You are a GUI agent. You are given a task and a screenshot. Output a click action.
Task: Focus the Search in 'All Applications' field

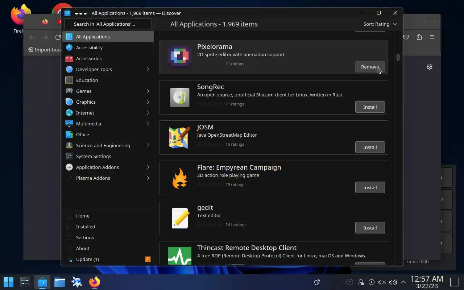pyautogui.click(x=108, y=24)
